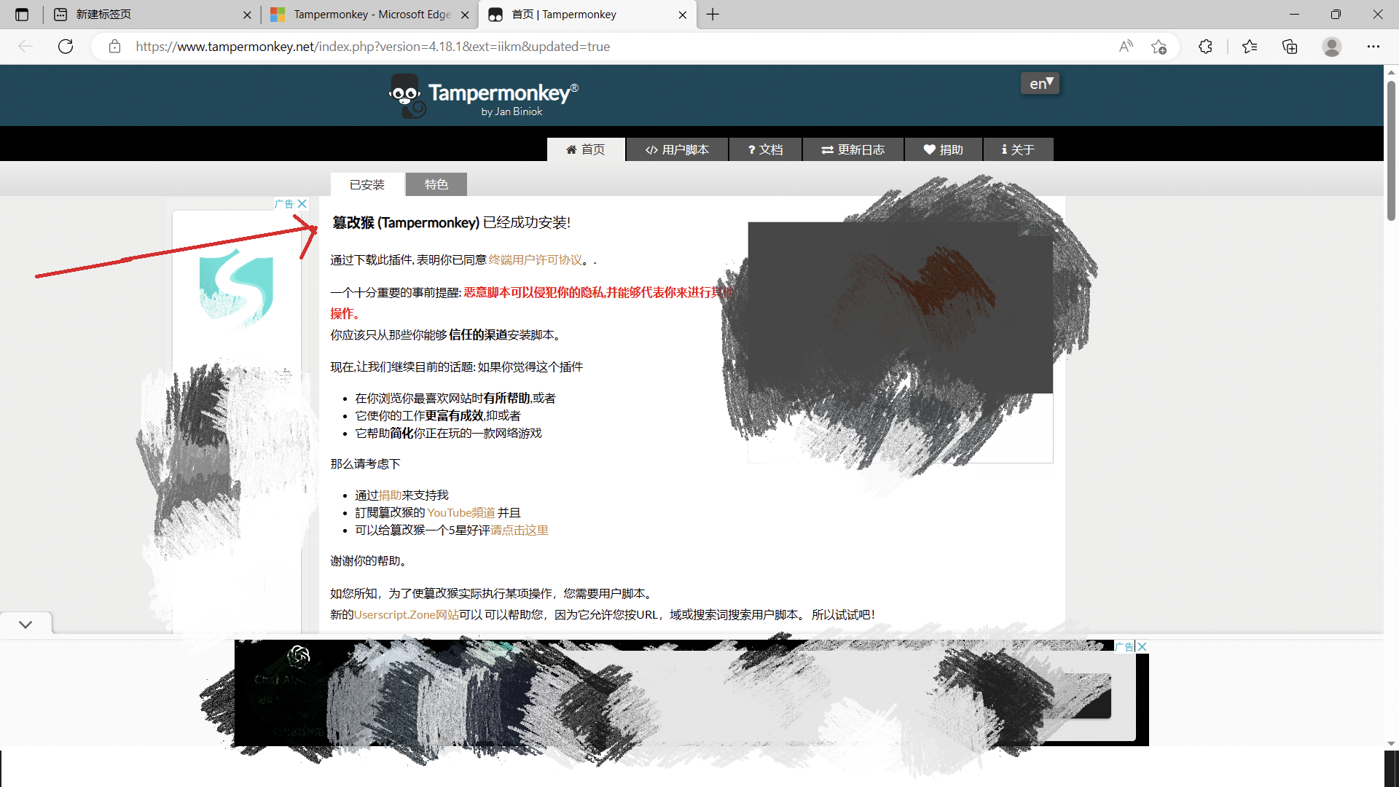Open the 用户脚本 navigation tab

(677, 149)
